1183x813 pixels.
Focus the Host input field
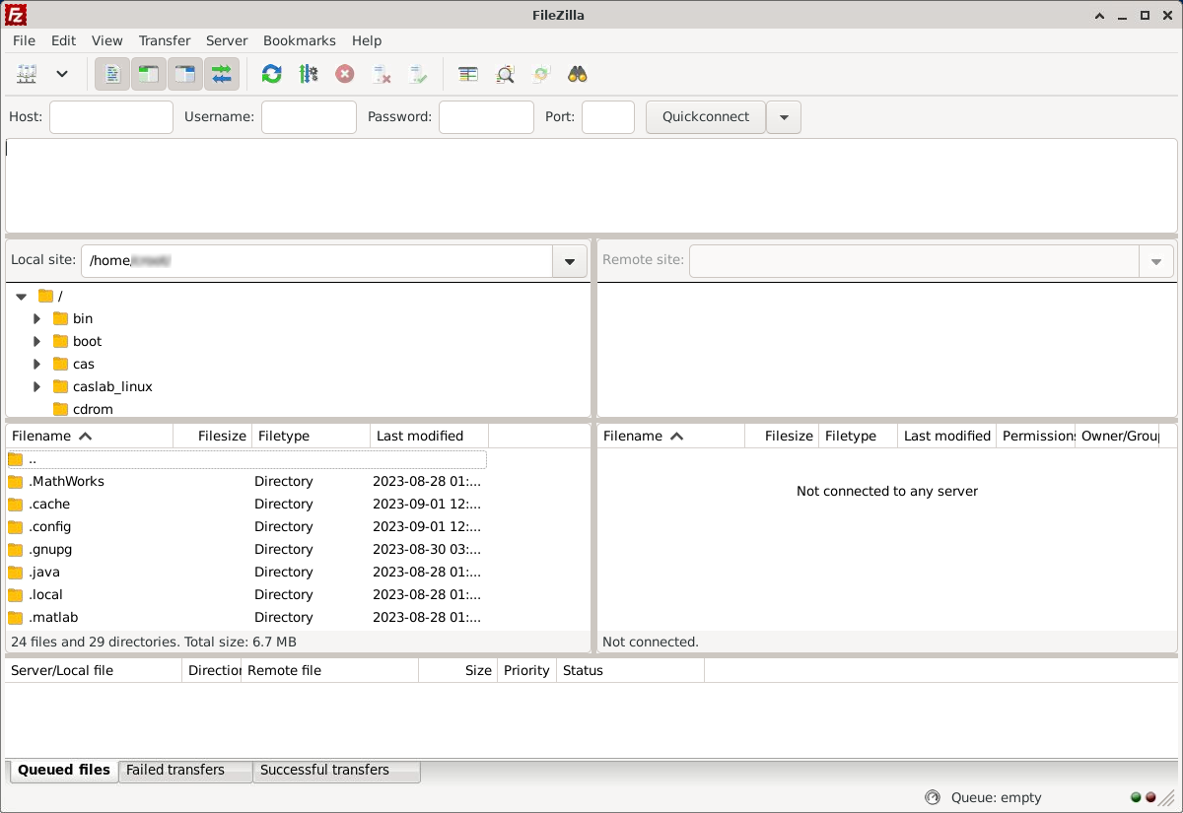pyautogui.click(x=111, y=116)
